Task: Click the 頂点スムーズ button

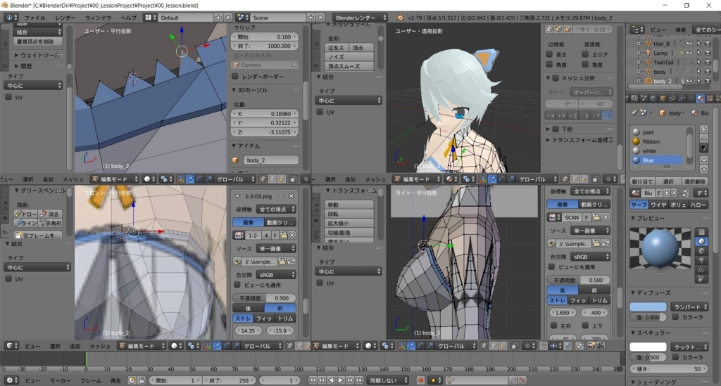Action: pyautogui.click(x=349, y=66)
